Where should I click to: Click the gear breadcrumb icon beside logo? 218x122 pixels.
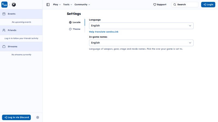[14, 5]
